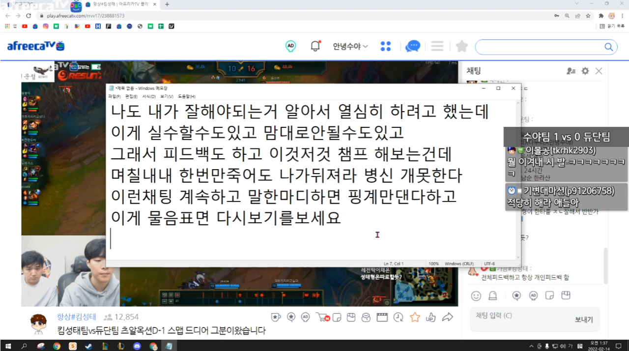Gift star balloon icon under video

(x=291, y=317)
